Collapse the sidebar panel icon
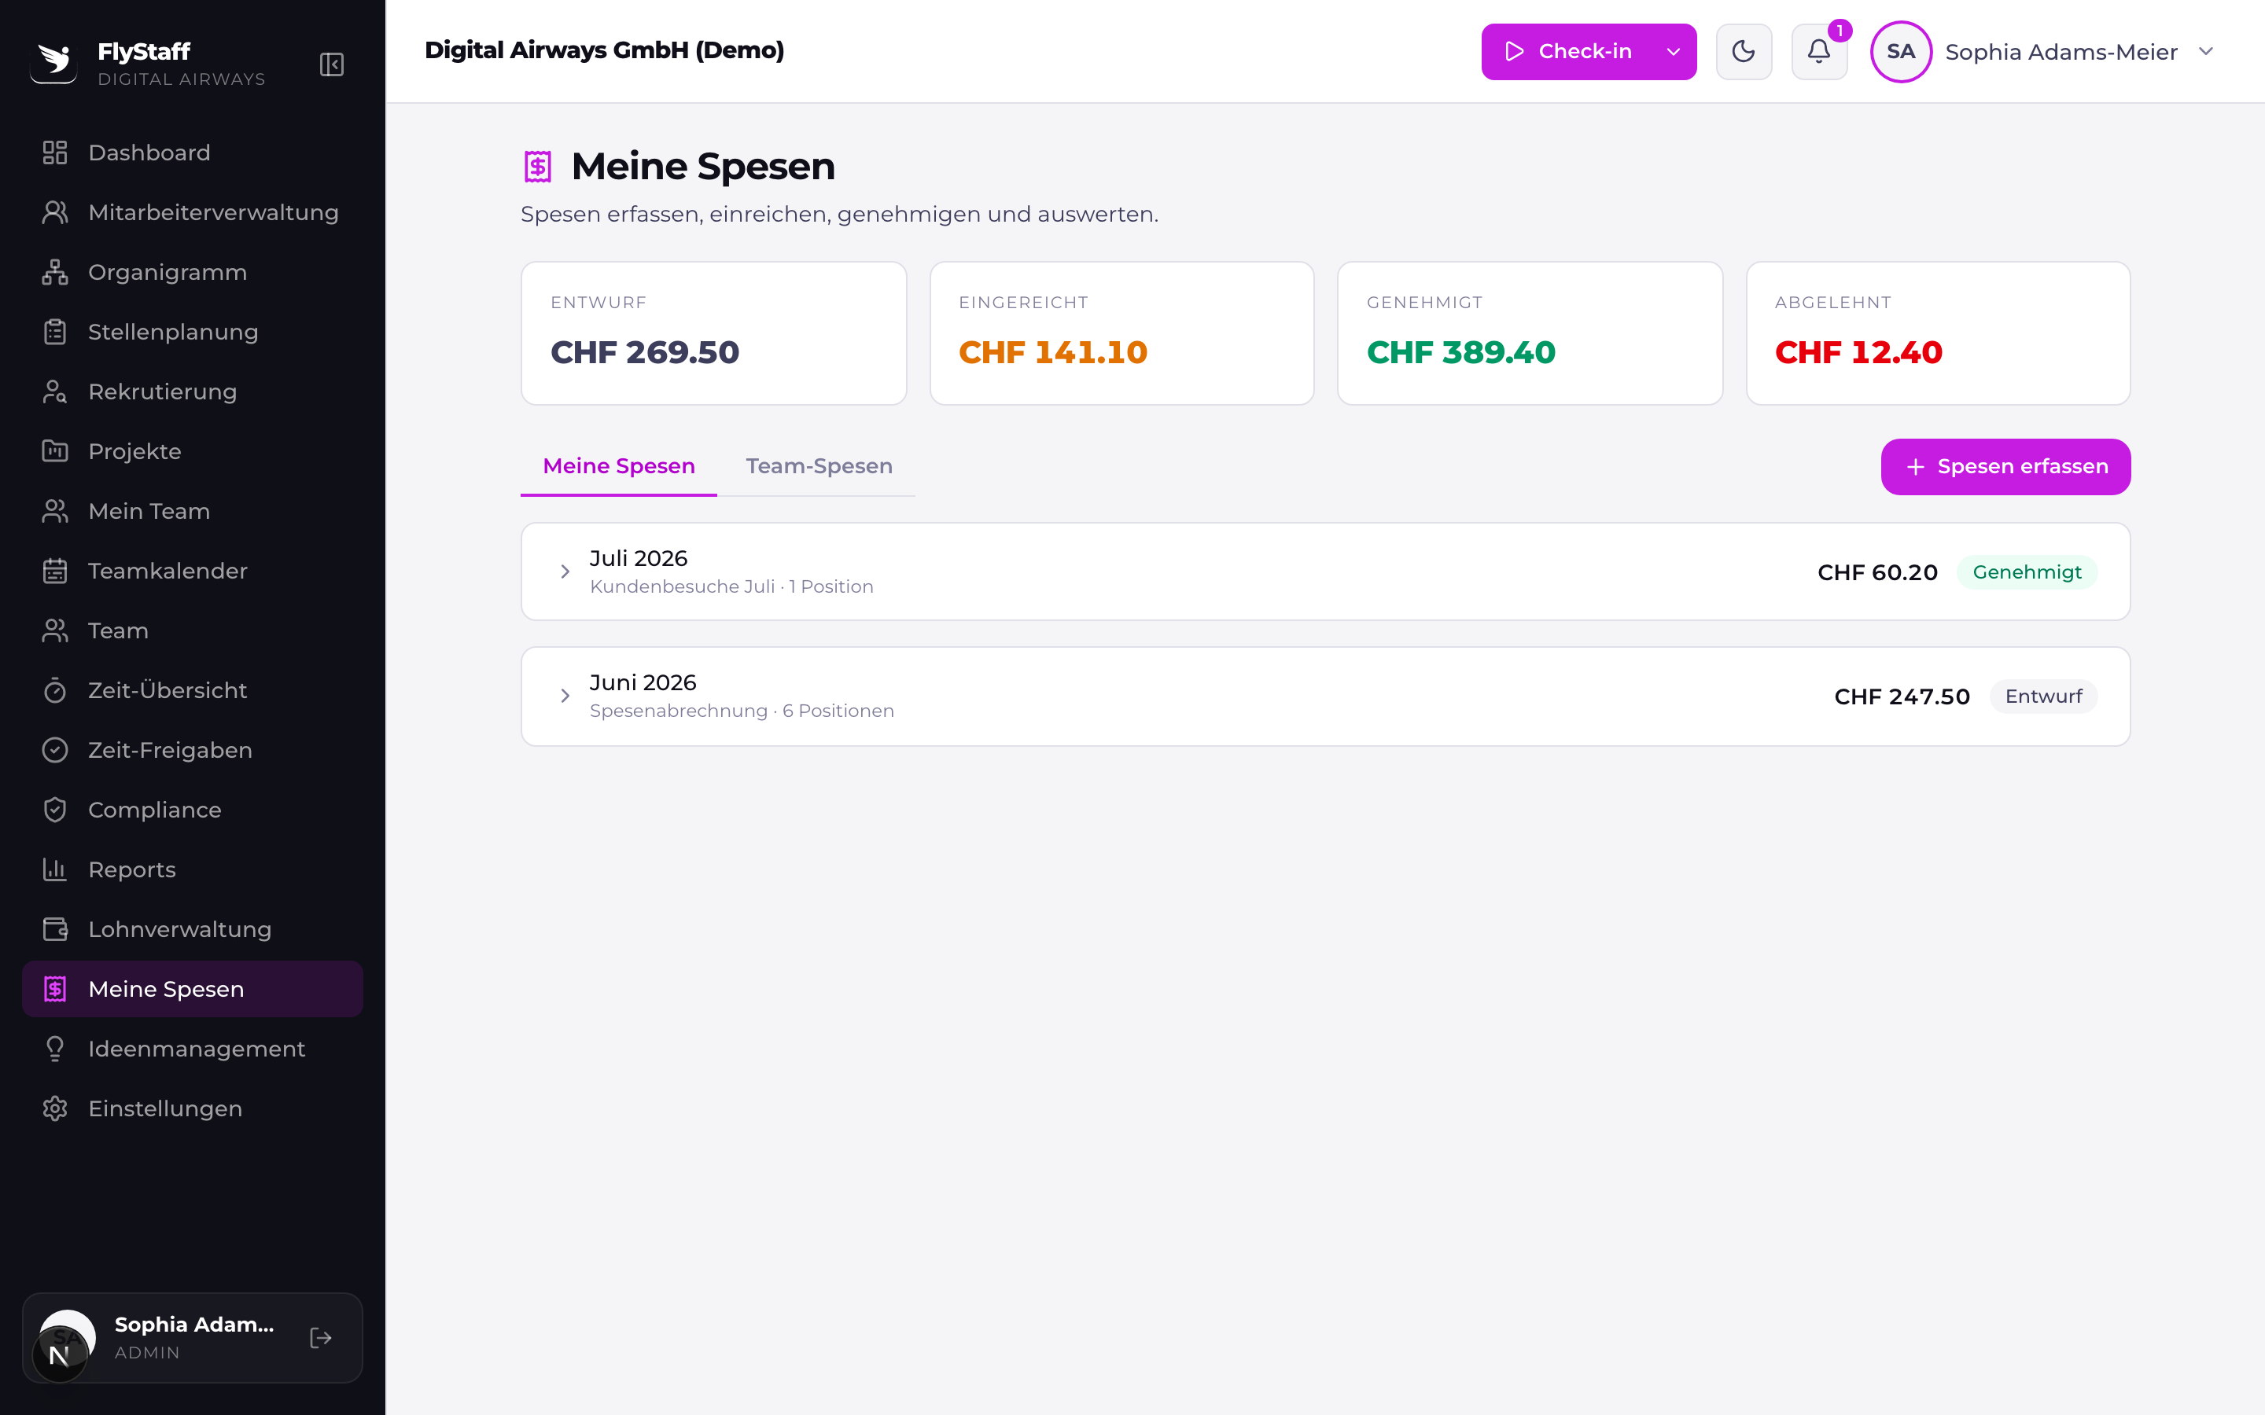The image size is (2265, 1415). click(x=331, y=64)
